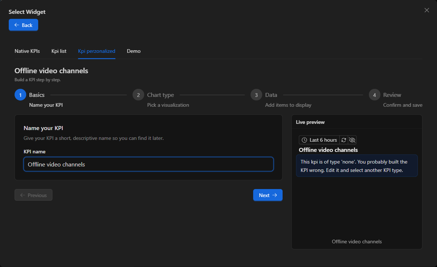Jump to step 2 Chart type
The image size is (437, 267).
coord(138,95)
